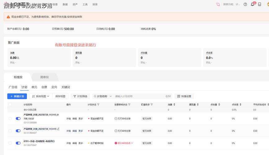Open the 财务 top menu
Image resolution: width=269 pixels, height=155 pixels.
tap(95, 4)
